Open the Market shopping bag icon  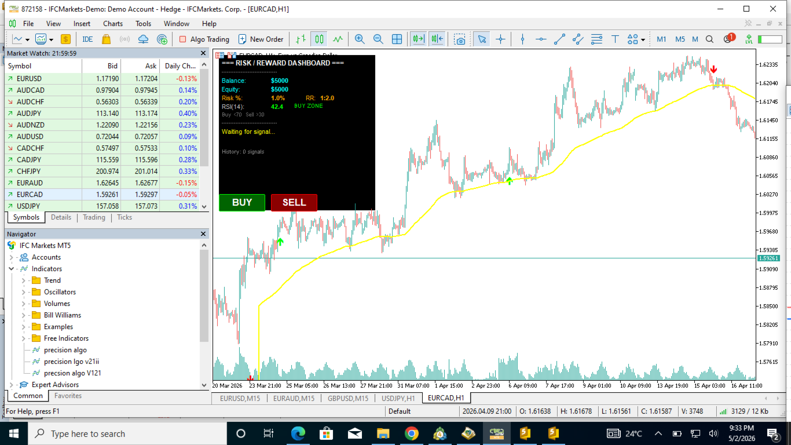106,39
